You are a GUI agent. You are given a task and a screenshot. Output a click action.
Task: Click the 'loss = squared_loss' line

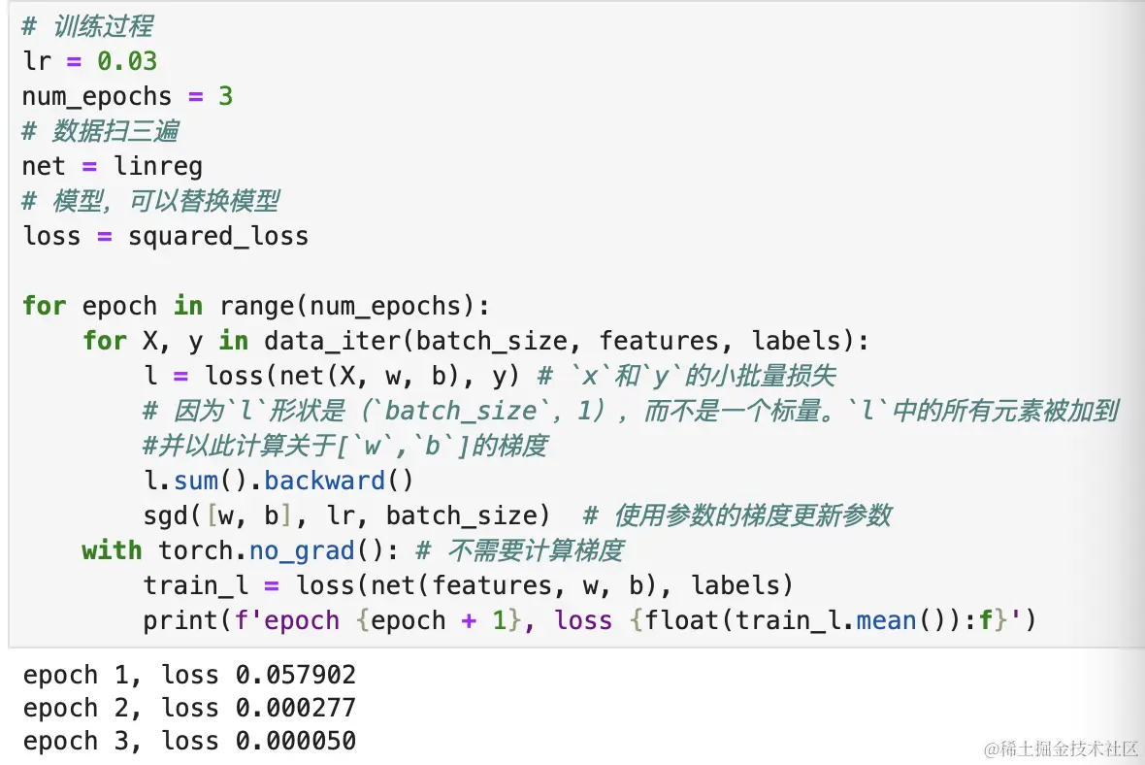[x=166, y=236]
